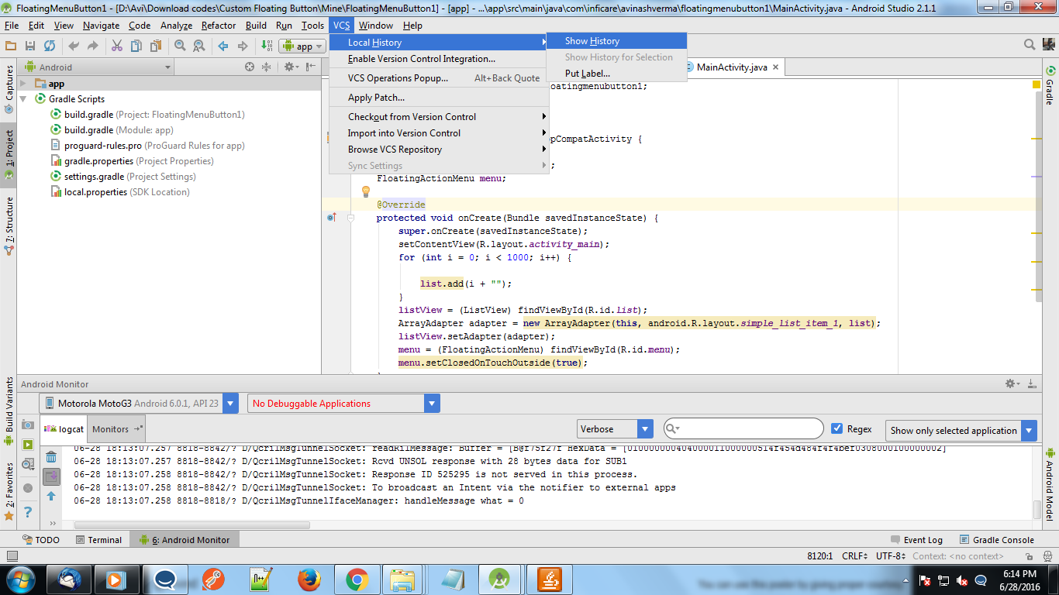This screenshot has height=595, width=1059.
Task: Click the intention light bulb in the editor
Action: tap(367, 191)
